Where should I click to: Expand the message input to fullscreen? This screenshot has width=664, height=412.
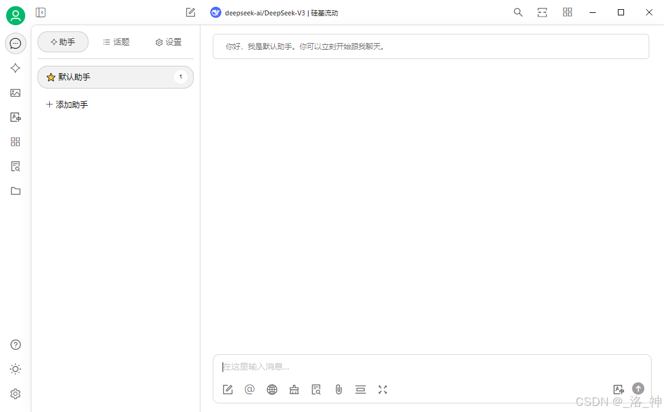[x=382, y=389]
